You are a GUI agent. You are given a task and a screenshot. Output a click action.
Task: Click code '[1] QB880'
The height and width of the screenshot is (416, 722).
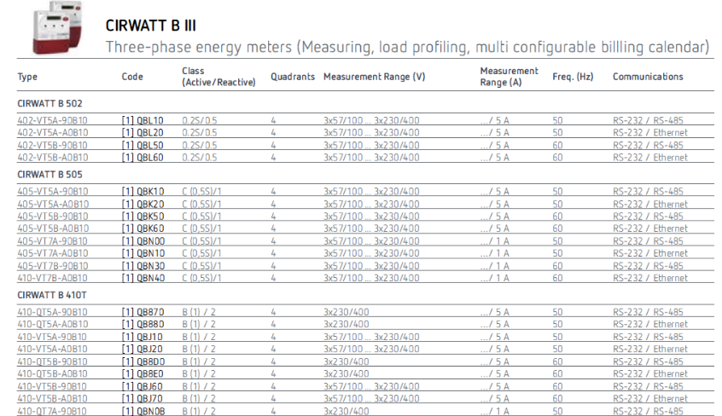(143, 325)
